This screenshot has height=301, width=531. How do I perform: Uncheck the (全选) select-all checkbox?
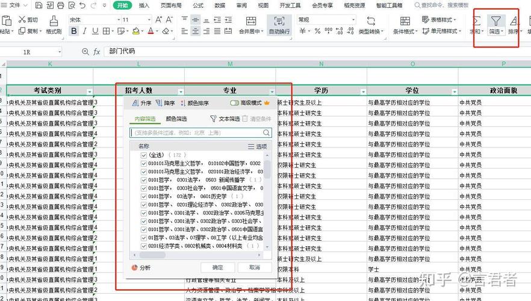coord(143,155)
